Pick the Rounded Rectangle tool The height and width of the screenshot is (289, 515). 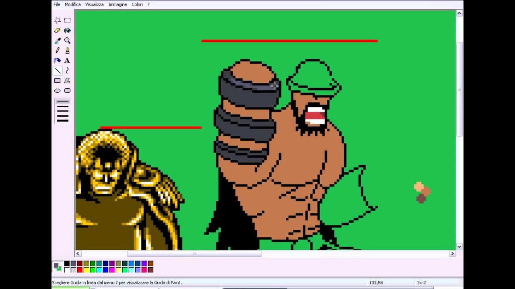(67, 91)
